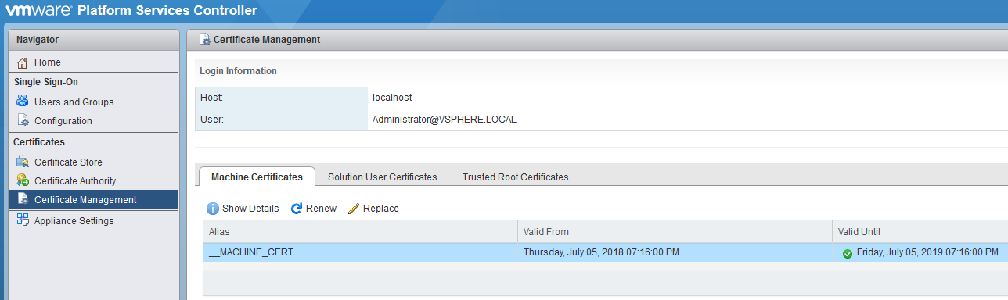This screenshot has height=300, width=1008.
Task: Click the Navigator panel title
Action: coord(38,40)
